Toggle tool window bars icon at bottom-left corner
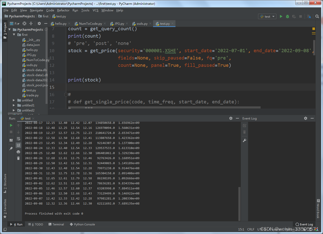The height and width of the screenshot is (234, 323). point(5,229)
